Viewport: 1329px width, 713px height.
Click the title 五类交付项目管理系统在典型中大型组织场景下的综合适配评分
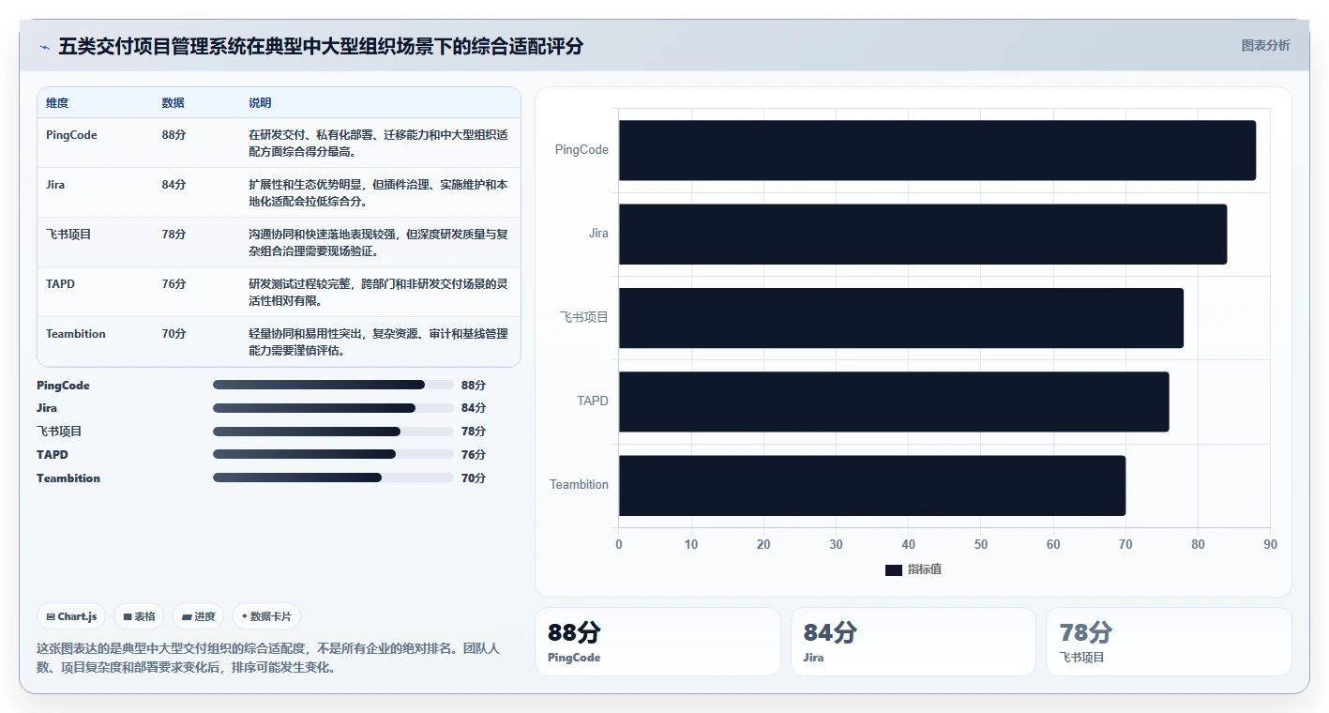321,46
